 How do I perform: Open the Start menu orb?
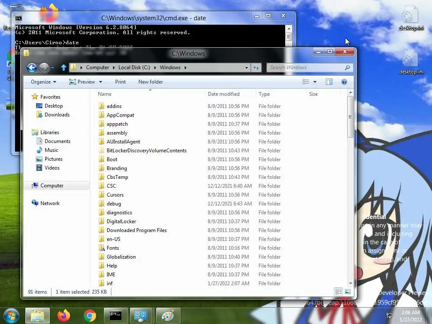tap(11, 316)
